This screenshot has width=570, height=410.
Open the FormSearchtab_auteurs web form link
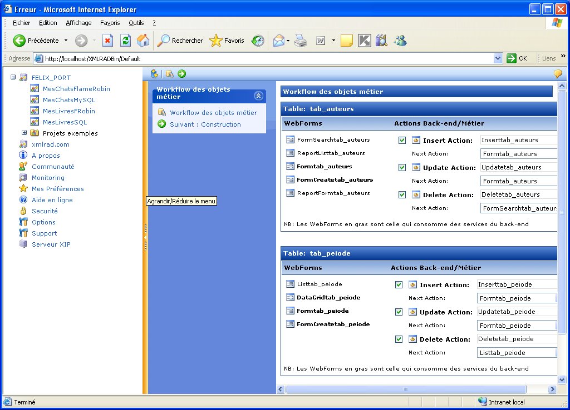(333, 139)
